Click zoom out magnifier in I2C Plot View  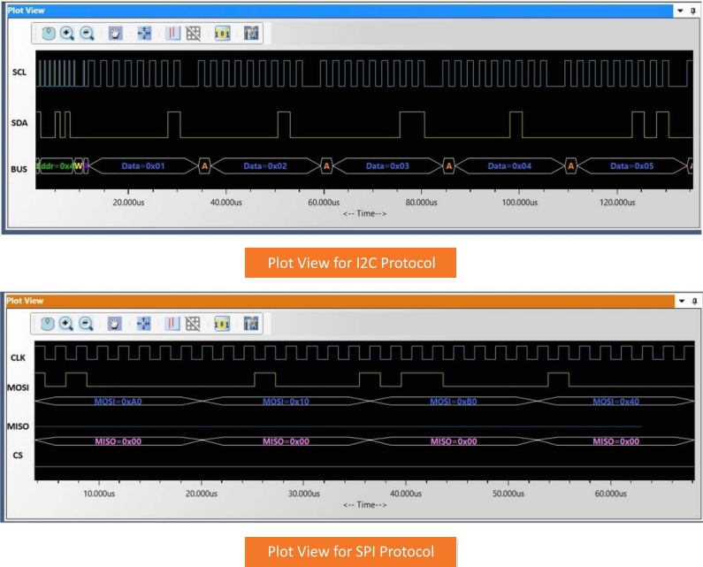tap(87, 34)
